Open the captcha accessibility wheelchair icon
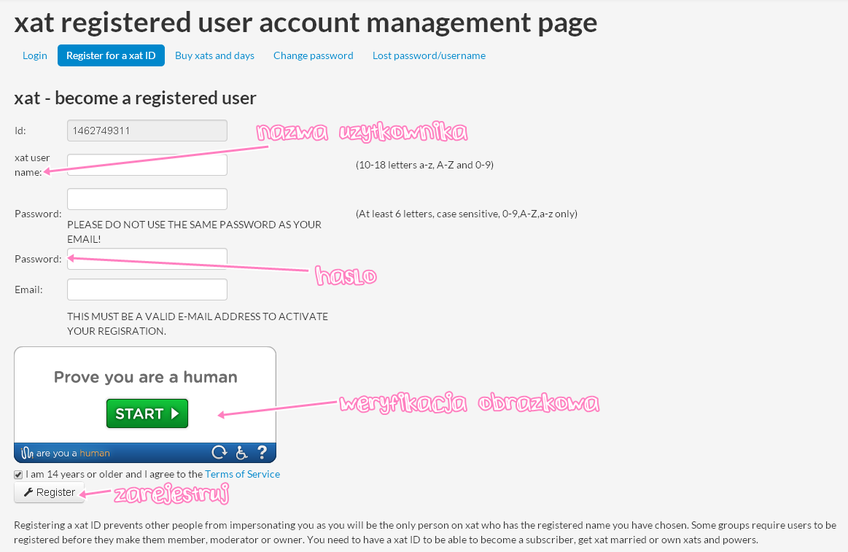848x552 pixels. pyautogui.click(x=241, y=453)
